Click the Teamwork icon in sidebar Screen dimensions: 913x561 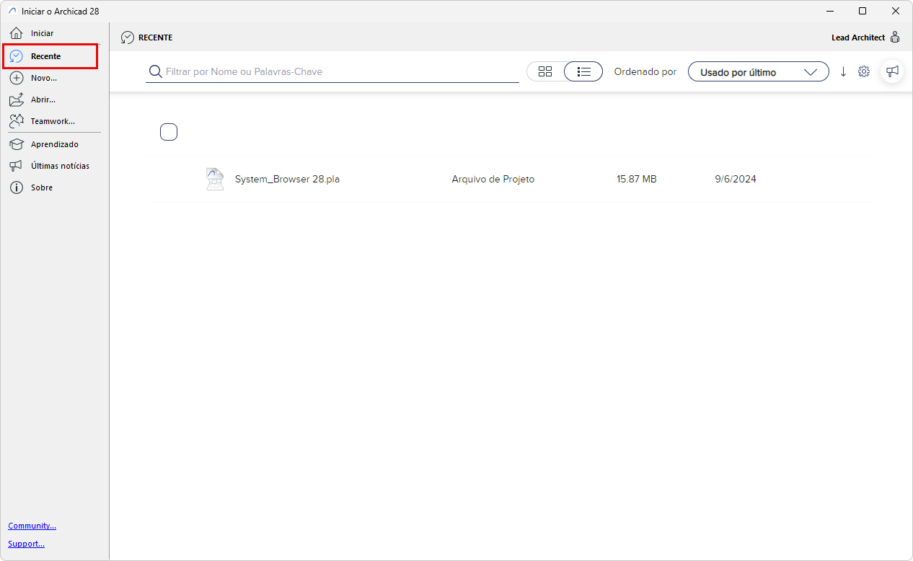click(x=16, y=121)
